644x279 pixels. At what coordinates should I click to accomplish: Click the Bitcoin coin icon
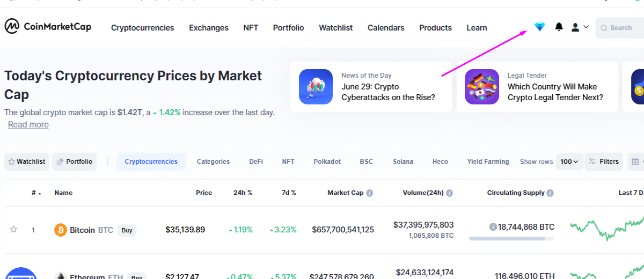pyautogui.click(x=61, y=230)
